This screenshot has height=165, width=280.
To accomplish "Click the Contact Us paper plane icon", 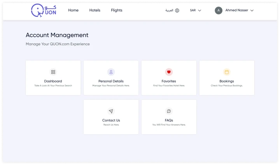I will [111, 111].
